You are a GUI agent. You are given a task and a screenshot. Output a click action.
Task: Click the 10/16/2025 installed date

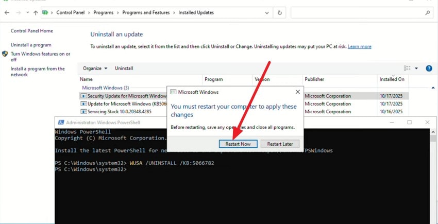pyautogui.click(x=391, y=112)
